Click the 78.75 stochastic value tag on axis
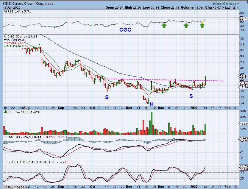 coord(244,166)
